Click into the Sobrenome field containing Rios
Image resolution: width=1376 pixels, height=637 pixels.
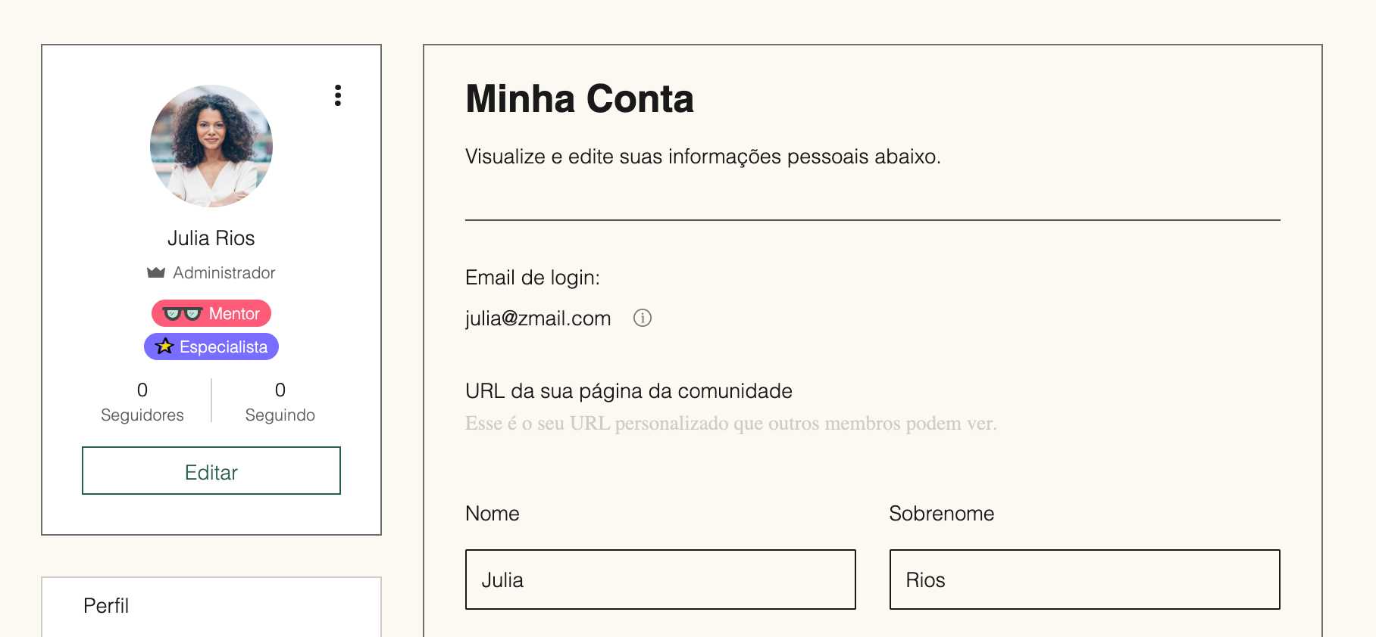pyautogui.click(x=1085, y=580)
